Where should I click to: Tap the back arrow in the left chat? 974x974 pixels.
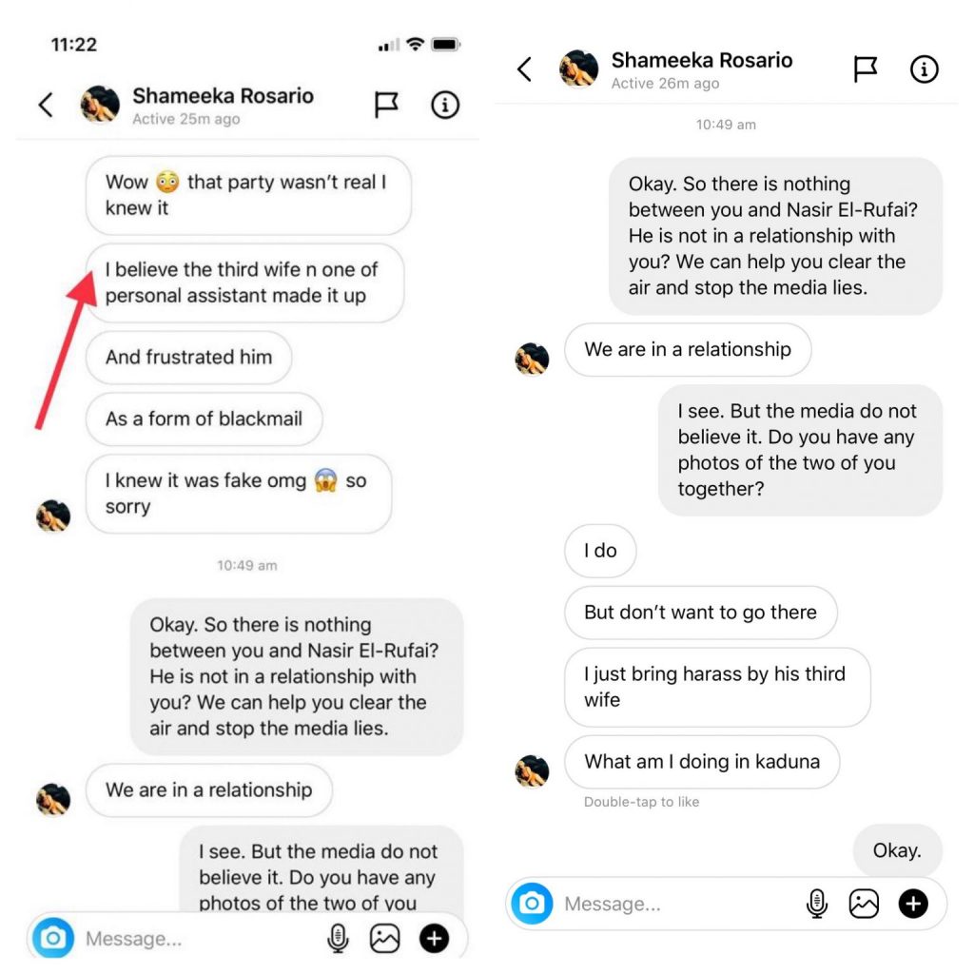[x=46, y=105]
